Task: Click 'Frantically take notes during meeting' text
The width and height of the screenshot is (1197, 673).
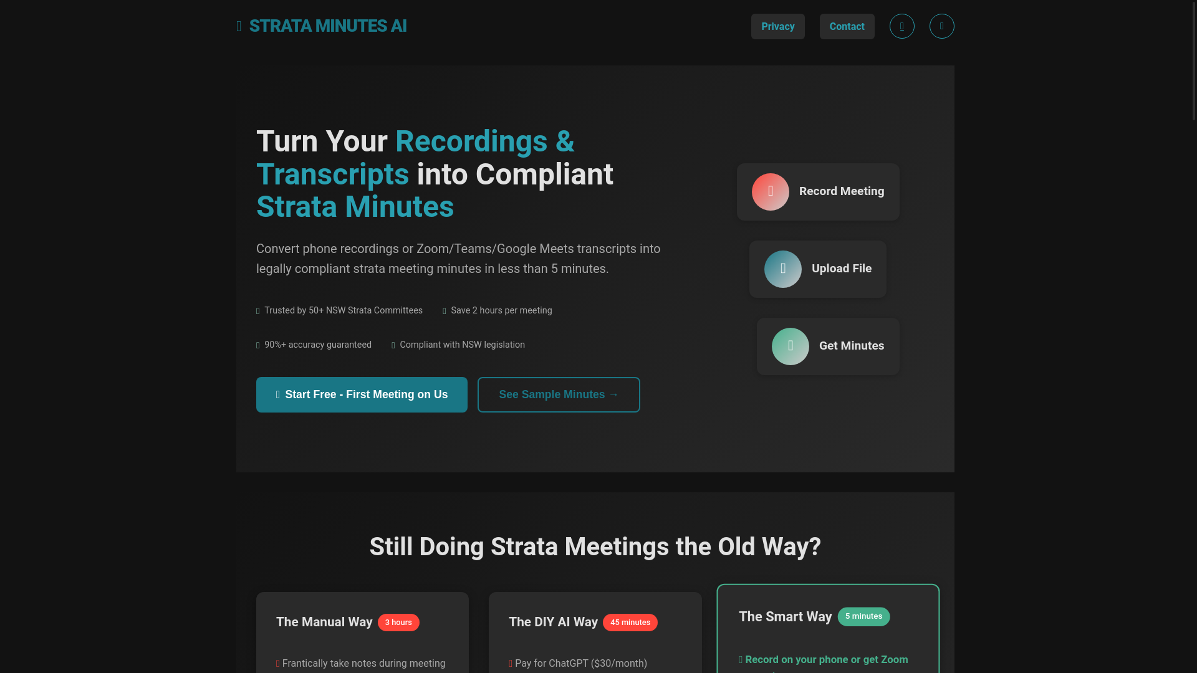Action: pos(364,664)
